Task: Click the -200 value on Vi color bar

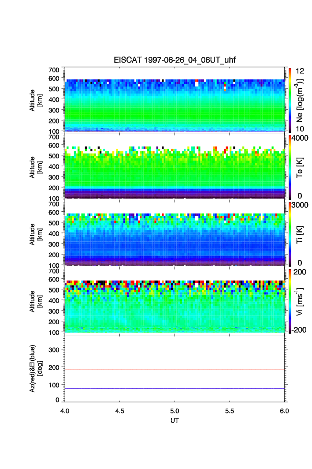Action: pyautogui.click(x=299, y=330)
